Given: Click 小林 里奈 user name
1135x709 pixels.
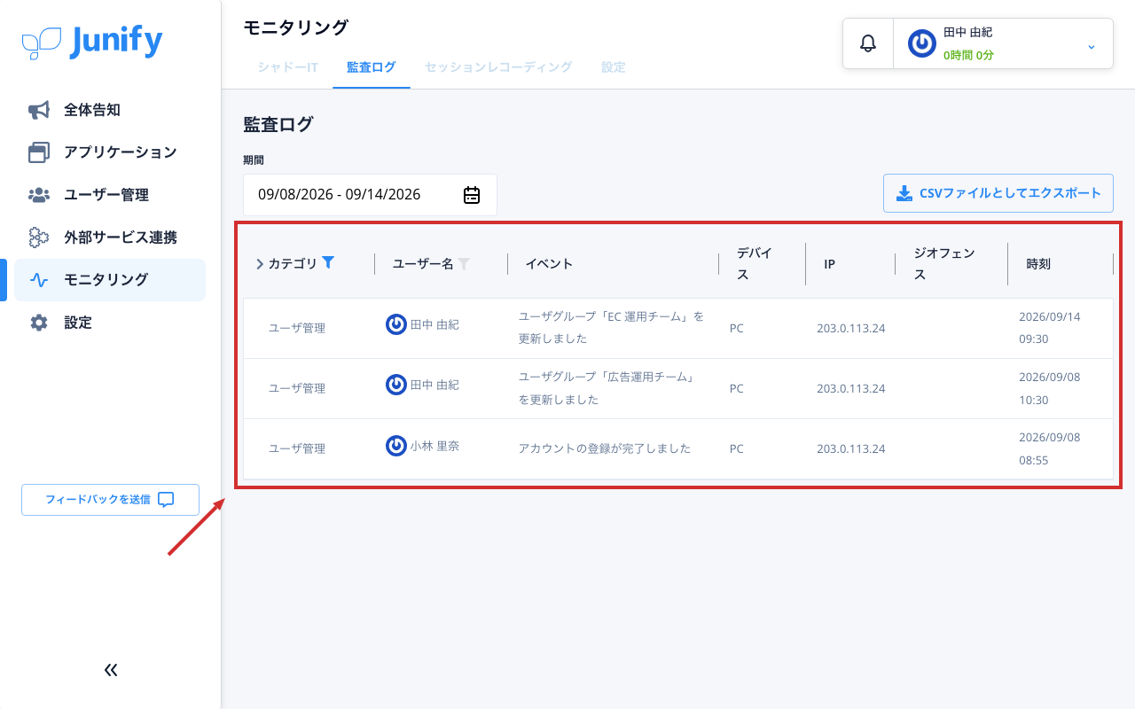Looking at the screenshot, I should coord(434,447).
